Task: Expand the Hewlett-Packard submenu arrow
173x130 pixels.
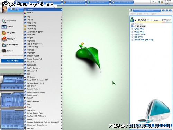Action: point(62,89)
